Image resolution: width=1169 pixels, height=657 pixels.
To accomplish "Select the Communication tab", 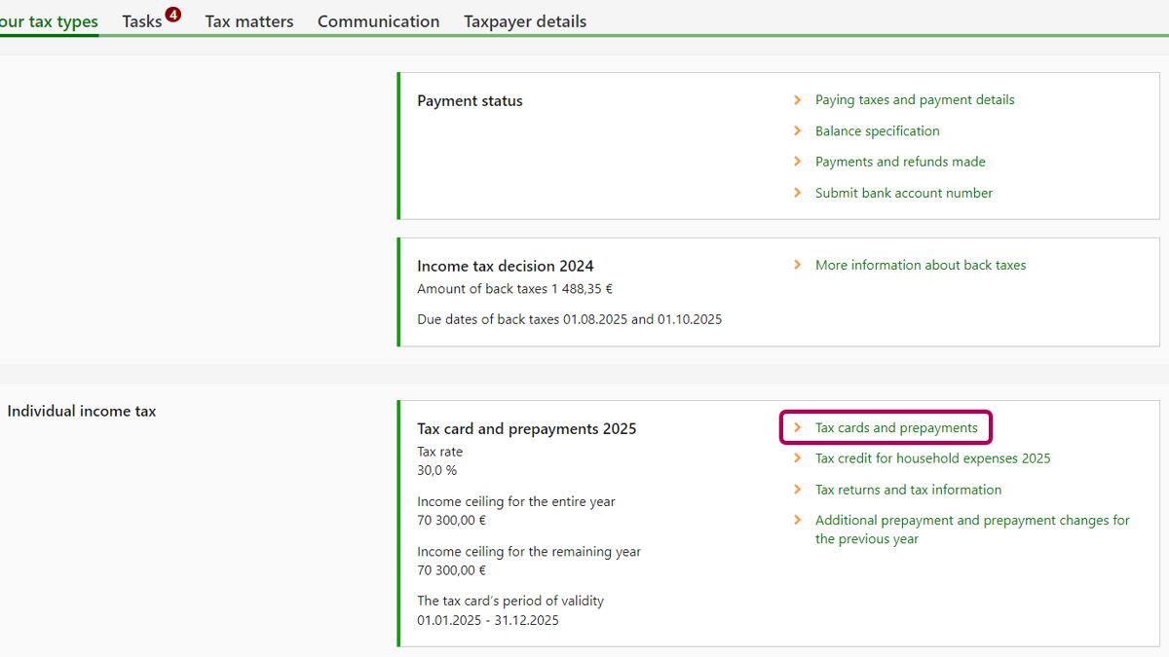I will (x=378, y=21).
